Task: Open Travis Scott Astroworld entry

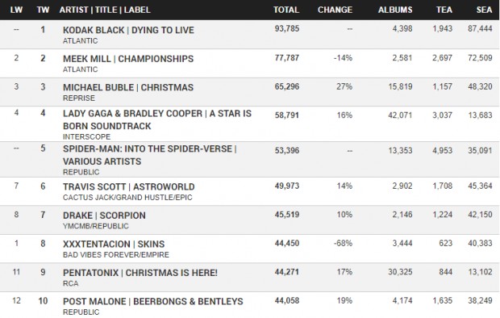Action: pos(129,186)
